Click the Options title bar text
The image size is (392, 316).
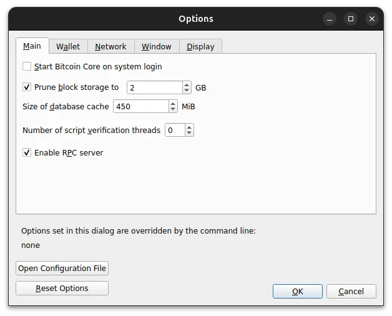coord(196,19)
